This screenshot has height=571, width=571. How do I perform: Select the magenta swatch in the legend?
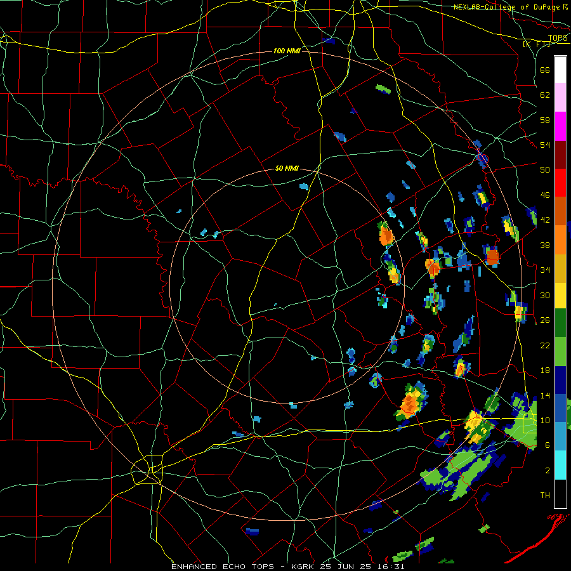(x=560, y=126)
